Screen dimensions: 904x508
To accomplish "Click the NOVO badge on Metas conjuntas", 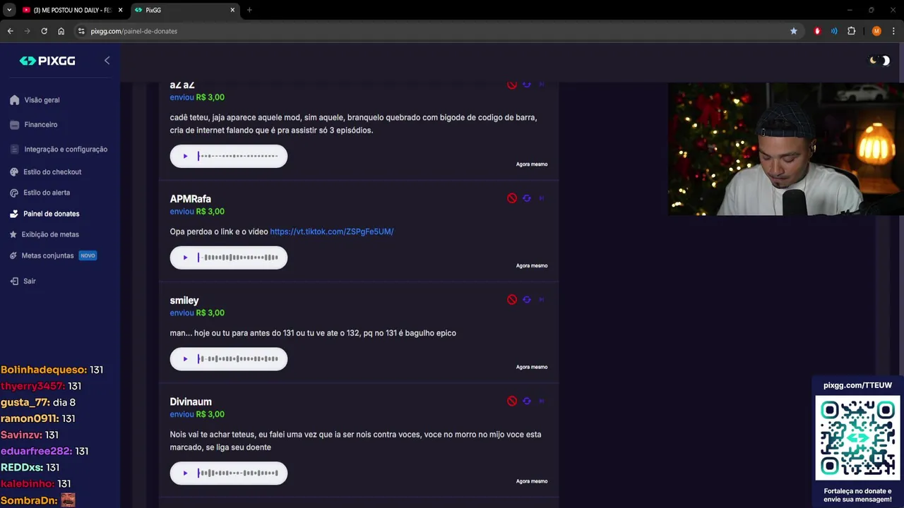I will (88, 255).
